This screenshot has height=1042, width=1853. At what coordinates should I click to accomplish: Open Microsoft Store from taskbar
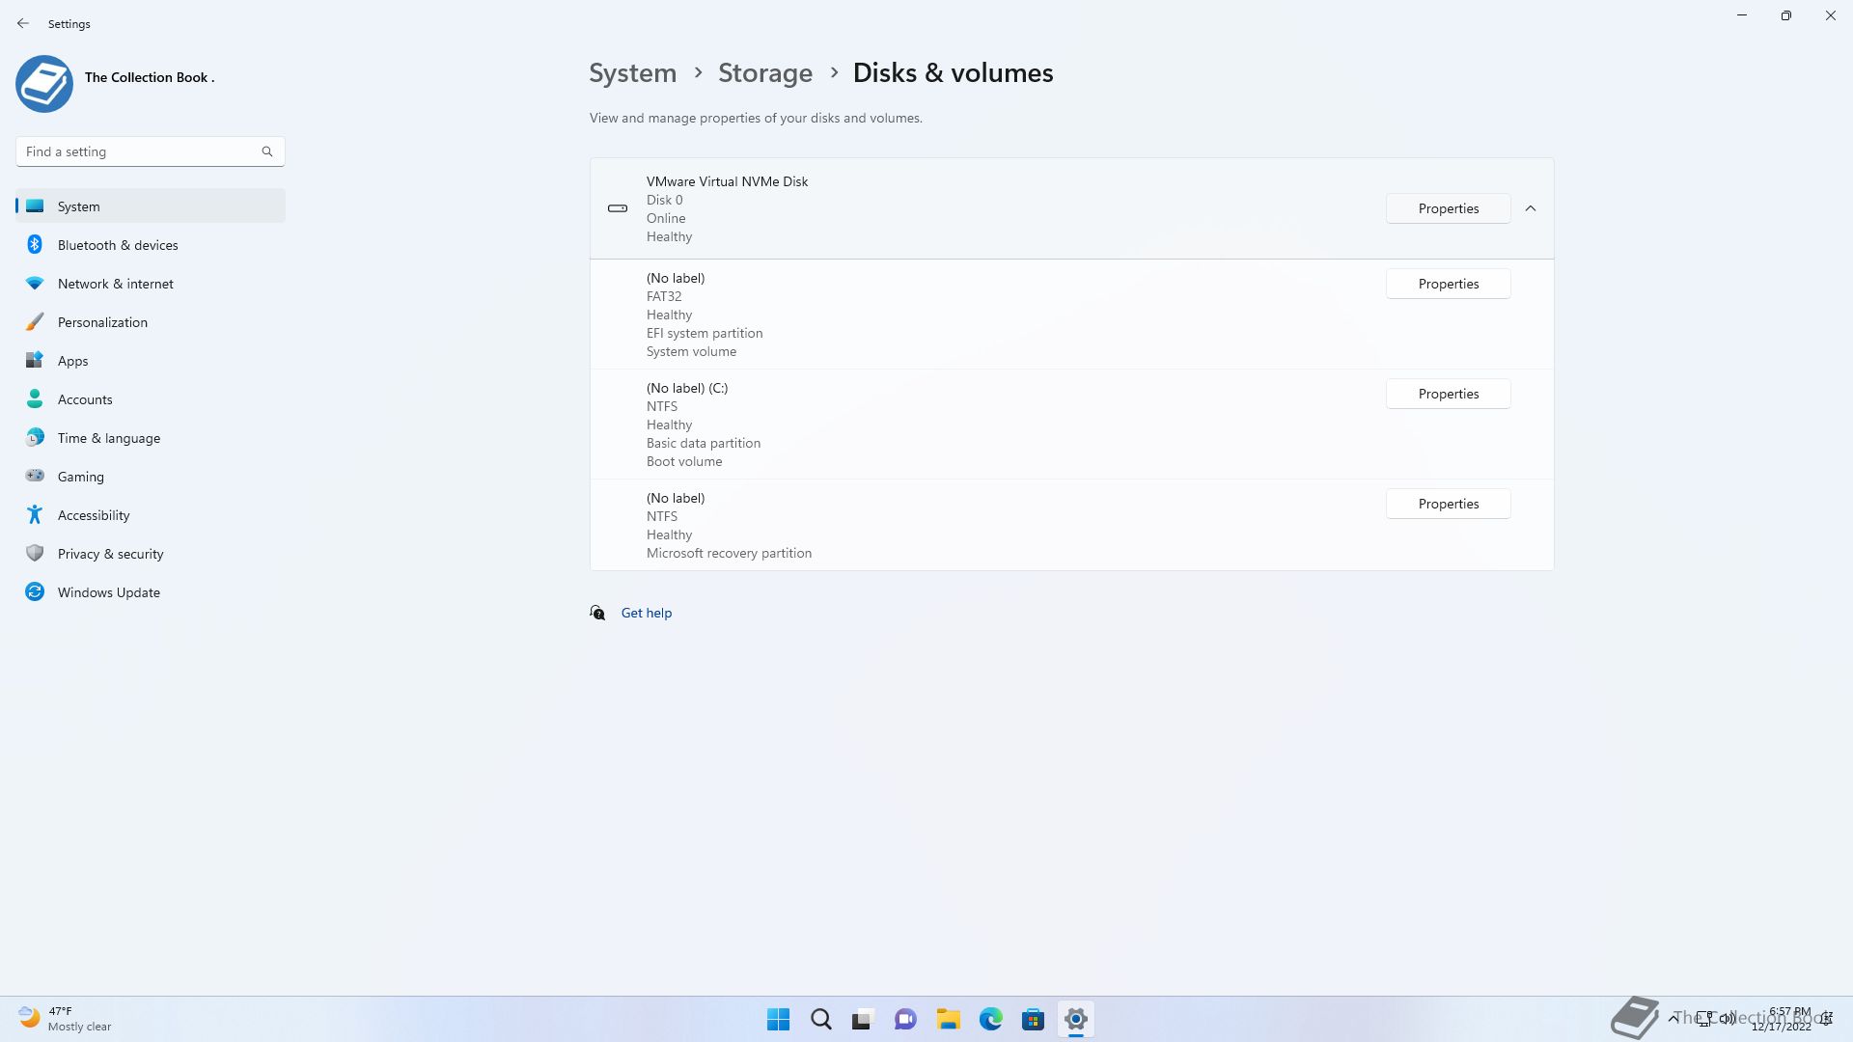[1033, 1019]
